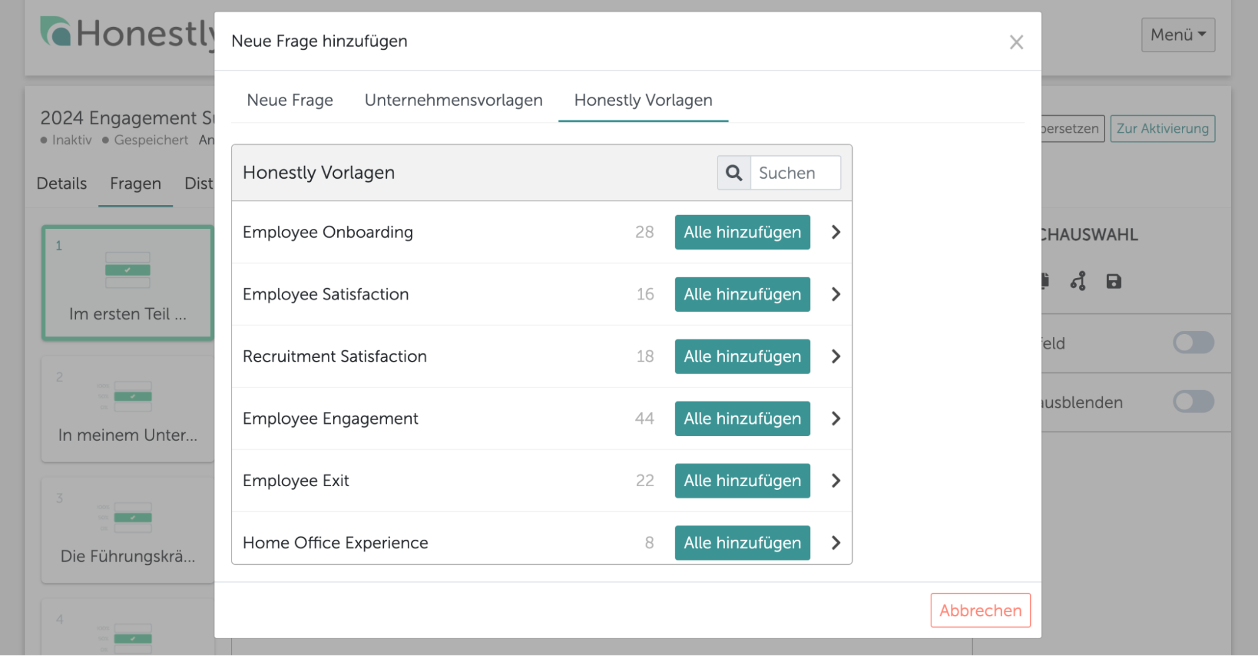Switch to the Neue Frage tab
Screen dimensions: 1258x656
pos(289,100)
